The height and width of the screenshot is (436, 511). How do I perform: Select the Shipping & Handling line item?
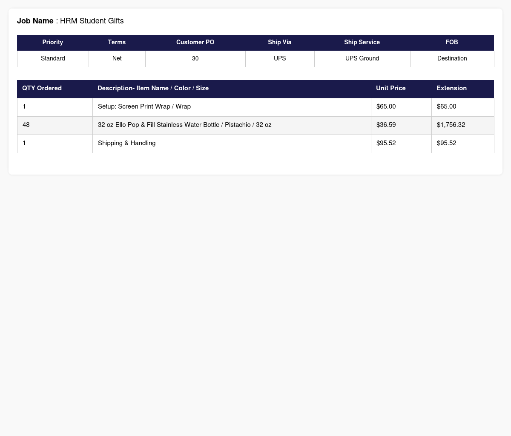coord(255,143)
